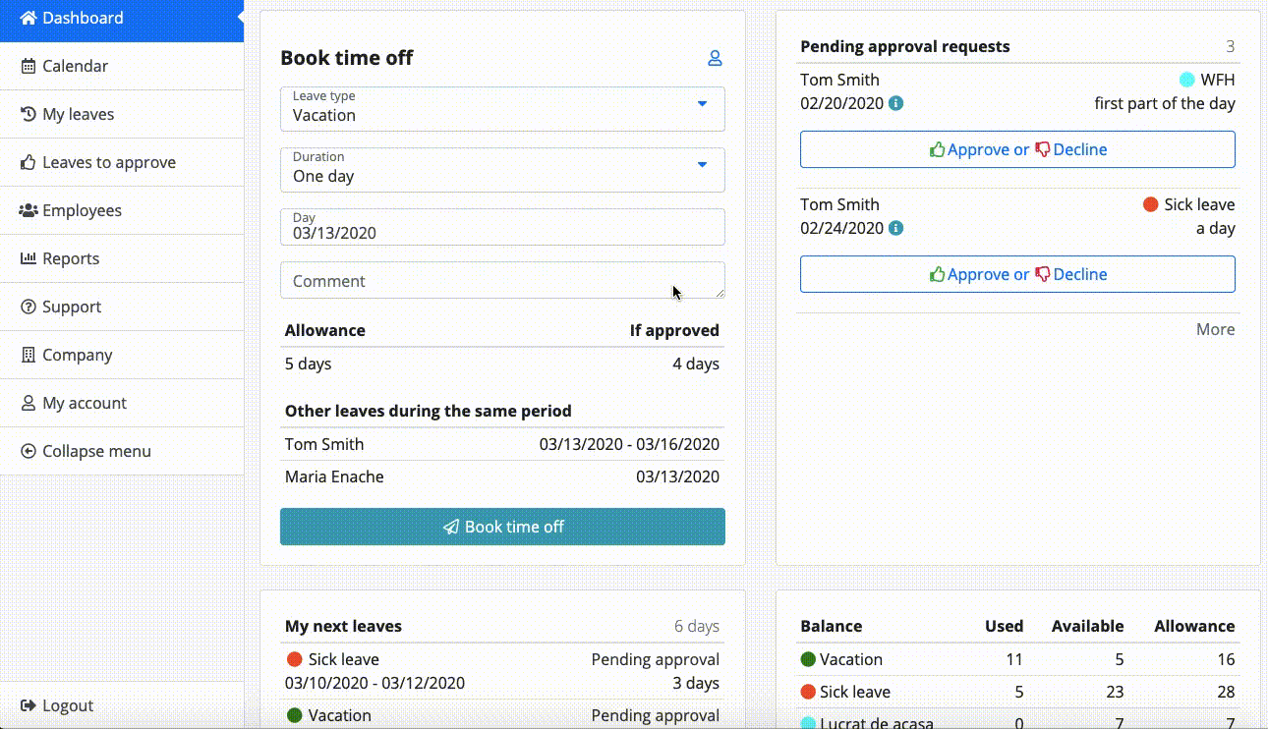Open My leaves menu item
Viewport: 1268px width, 729px height.
tap(122, 114)
